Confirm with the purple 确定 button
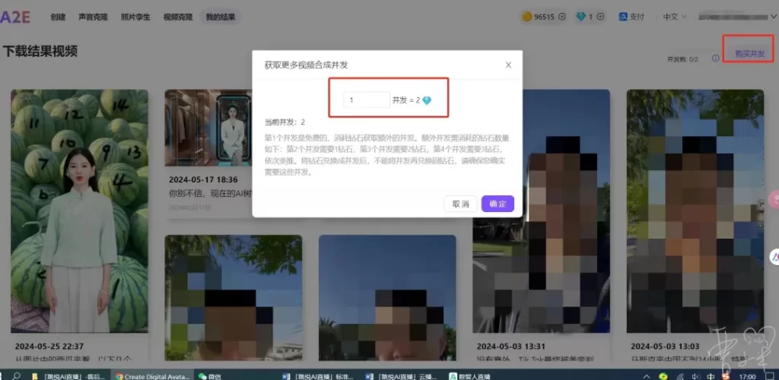This screenshot has height=380, width=779. [x=498, y=204]
